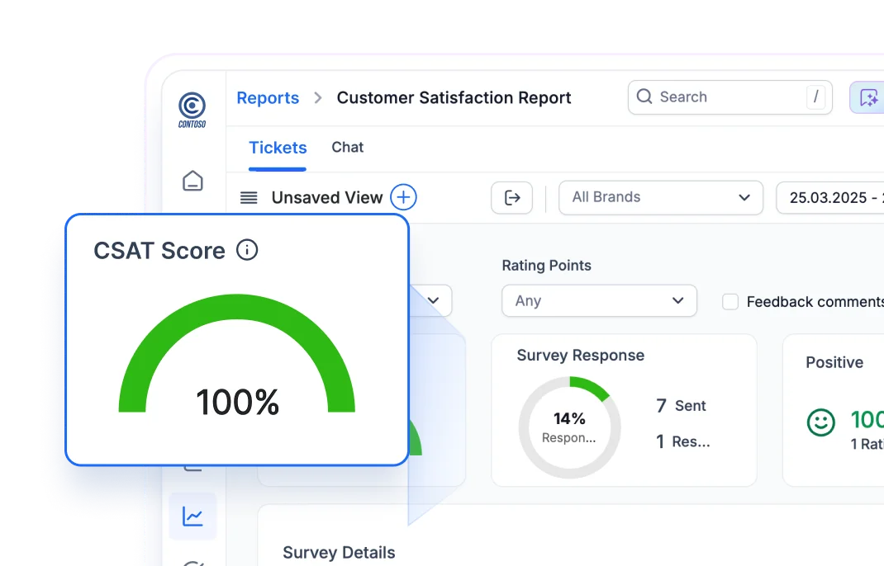Open the Rating Points Any dropdown
The width and height of the screenshot is (884, 566).
[x=598, y=300]
